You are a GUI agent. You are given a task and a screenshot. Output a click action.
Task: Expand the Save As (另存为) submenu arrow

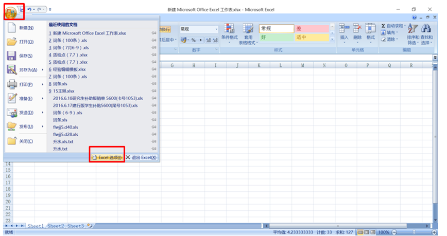pyautogui.click(x=42, y=70)
